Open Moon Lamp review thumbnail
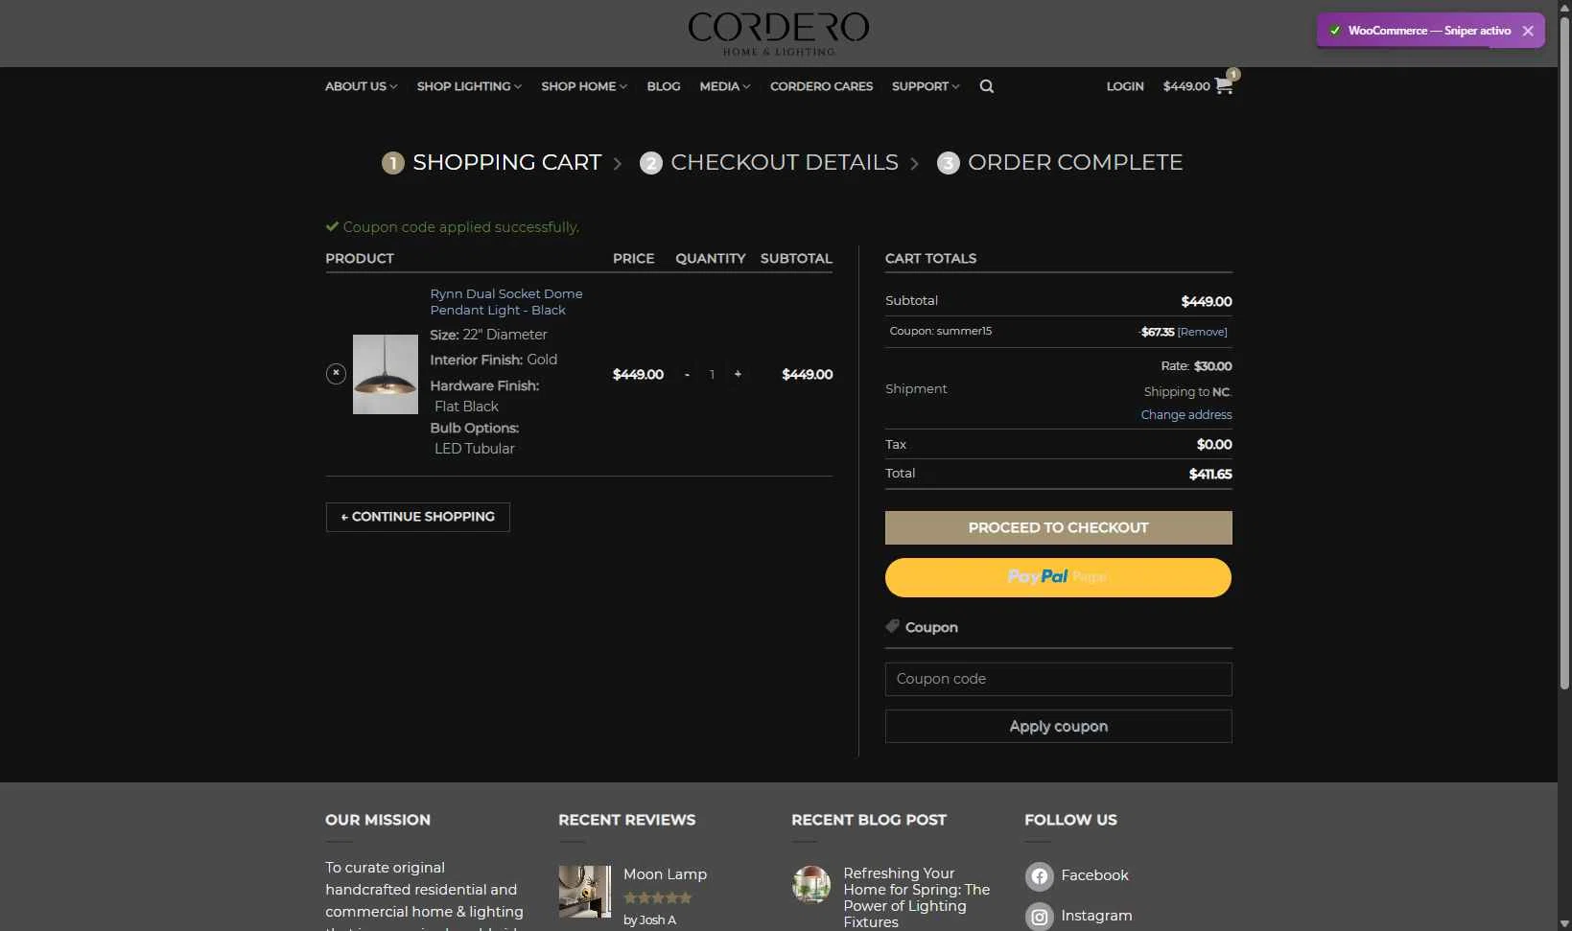The height and width of the screenshot is (931, 1572). [585, 892]
